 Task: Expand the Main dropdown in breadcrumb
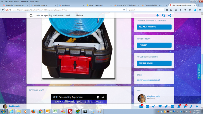(x=79, y=15)
